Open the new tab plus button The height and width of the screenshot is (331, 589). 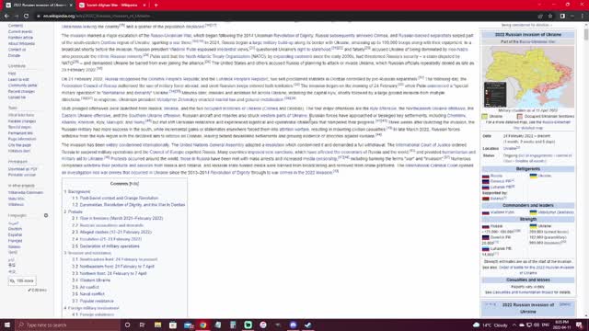[x=156, y=6]
